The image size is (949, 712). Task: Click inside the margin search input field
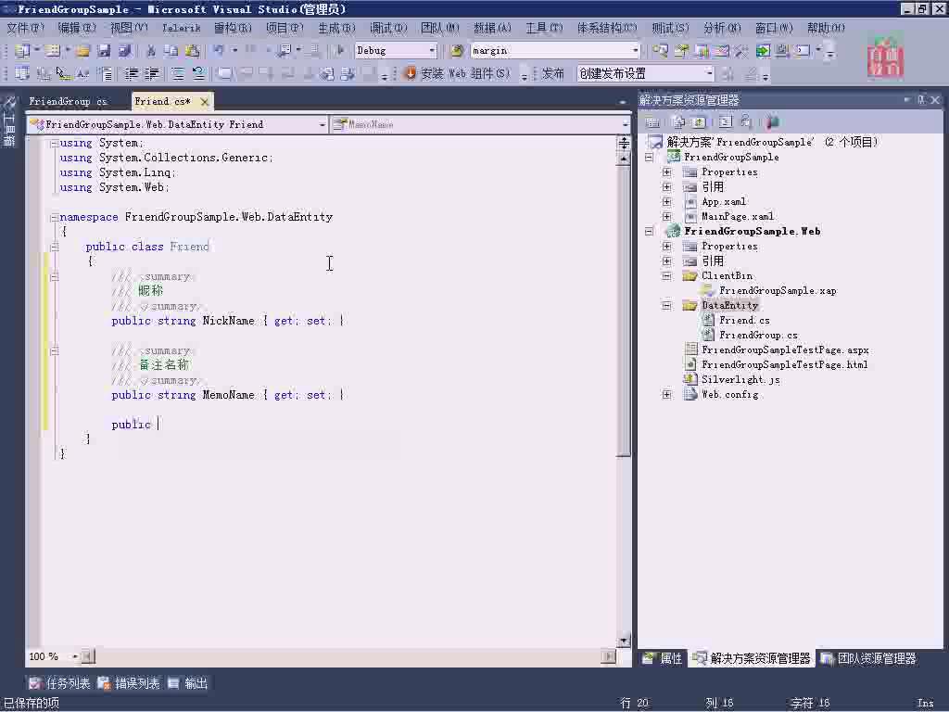pyautogui.click(x=550, y=51)
